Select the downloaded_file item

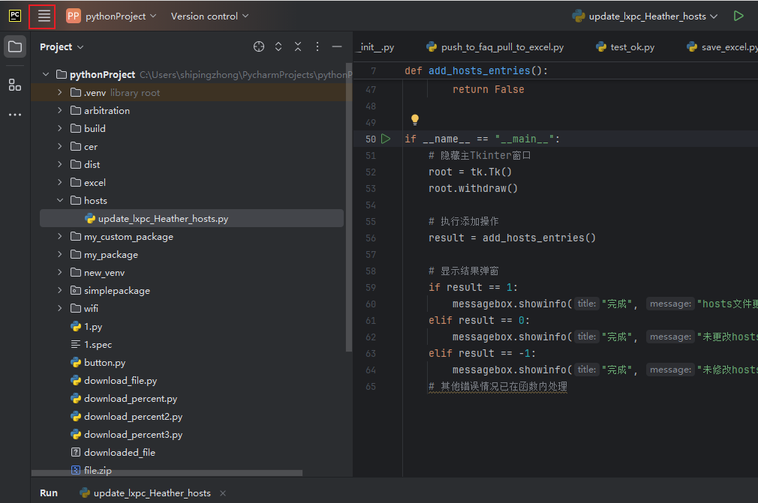[113, 453]
